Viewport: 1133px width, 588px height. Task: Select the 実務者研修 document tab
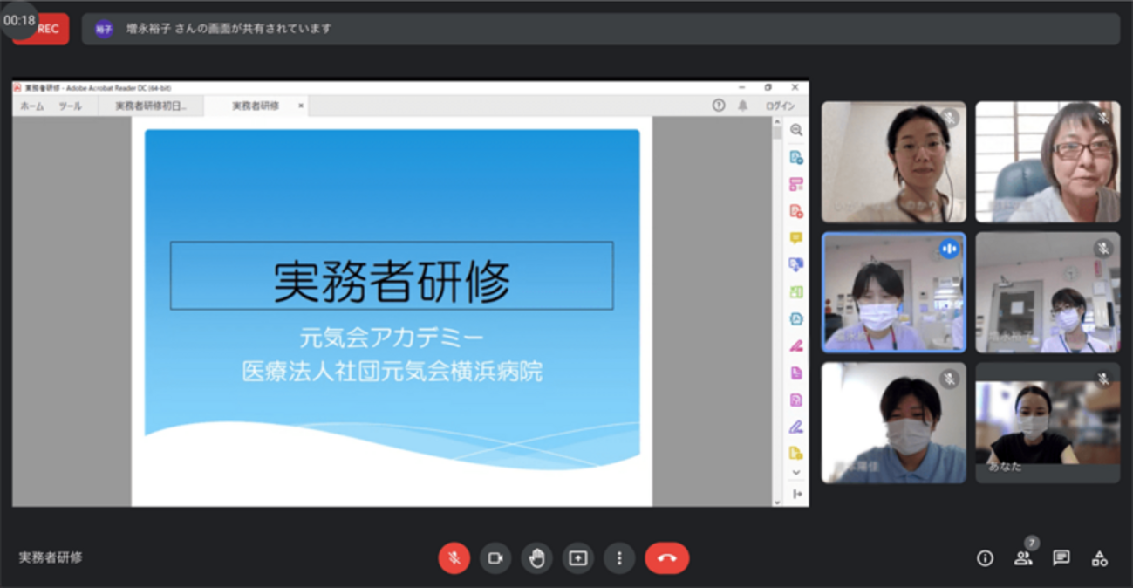(x=256, y=106)
